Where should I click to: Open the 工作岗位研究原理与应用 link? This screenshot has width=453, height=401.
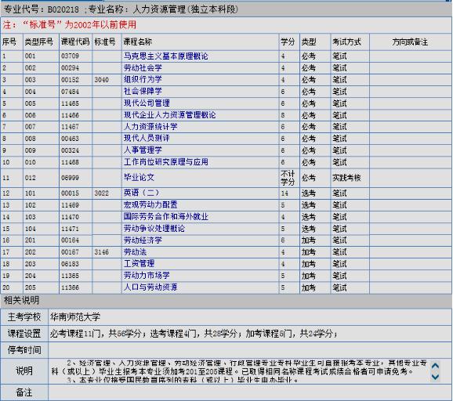point(166,162)
